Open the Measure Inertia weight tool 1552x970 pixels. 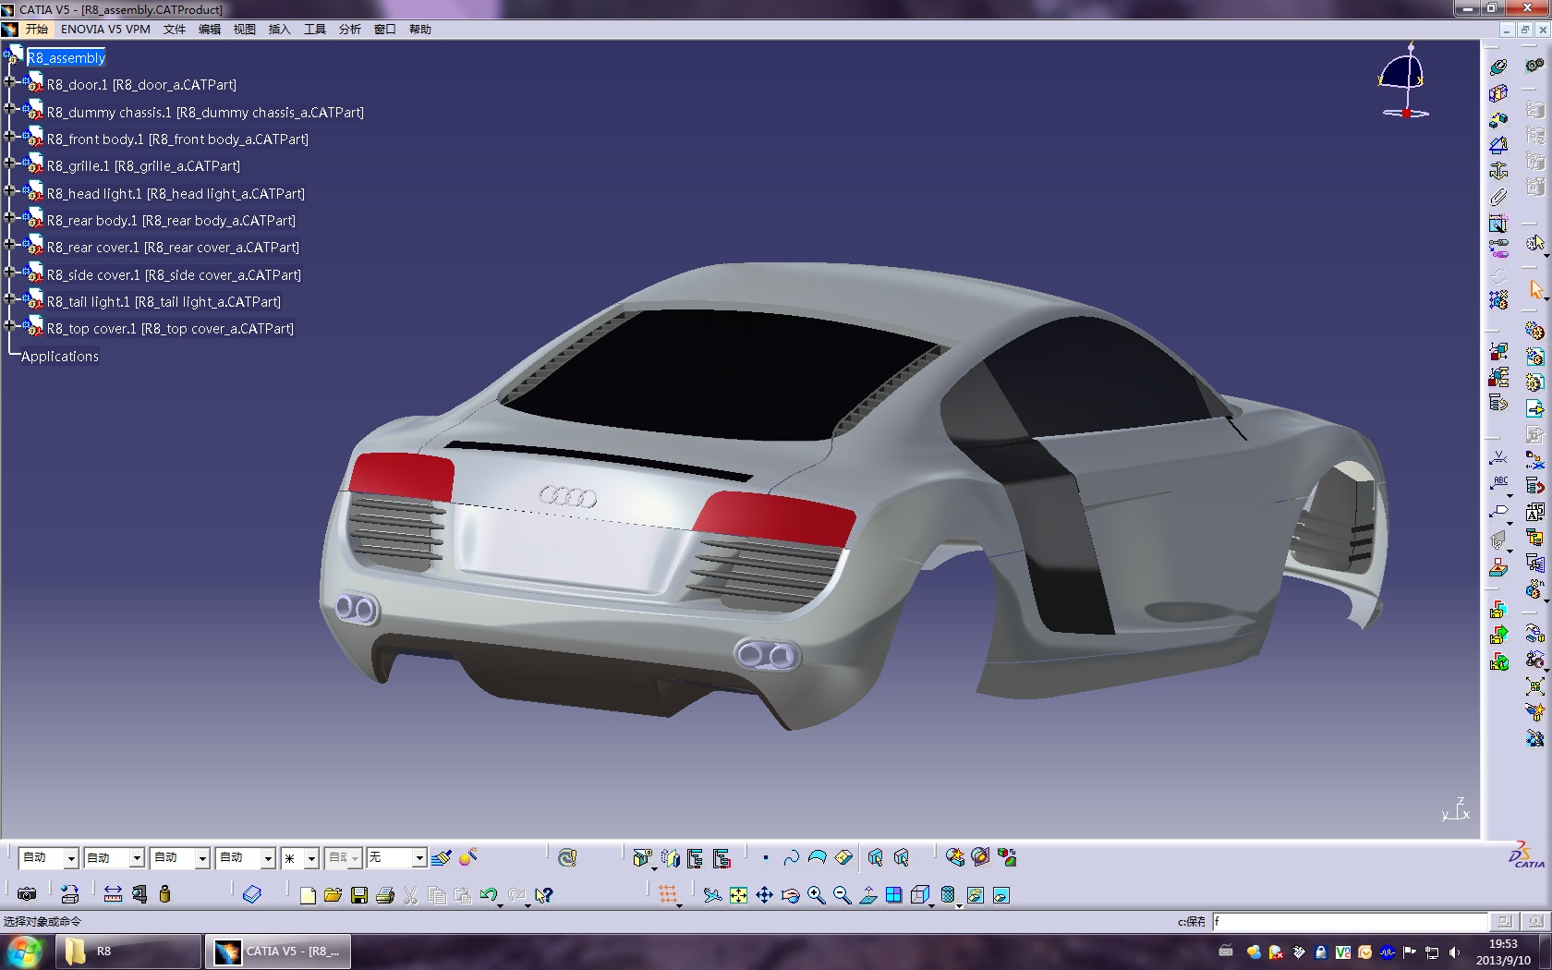pos(164,894)
